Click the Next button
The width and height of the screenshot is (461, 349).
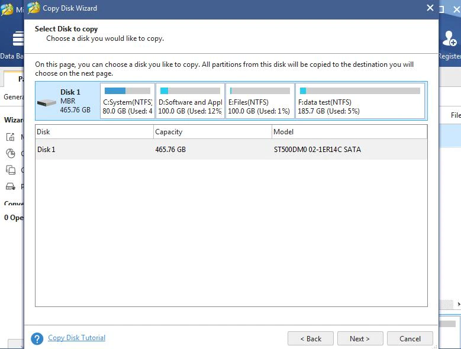(360, 339)
